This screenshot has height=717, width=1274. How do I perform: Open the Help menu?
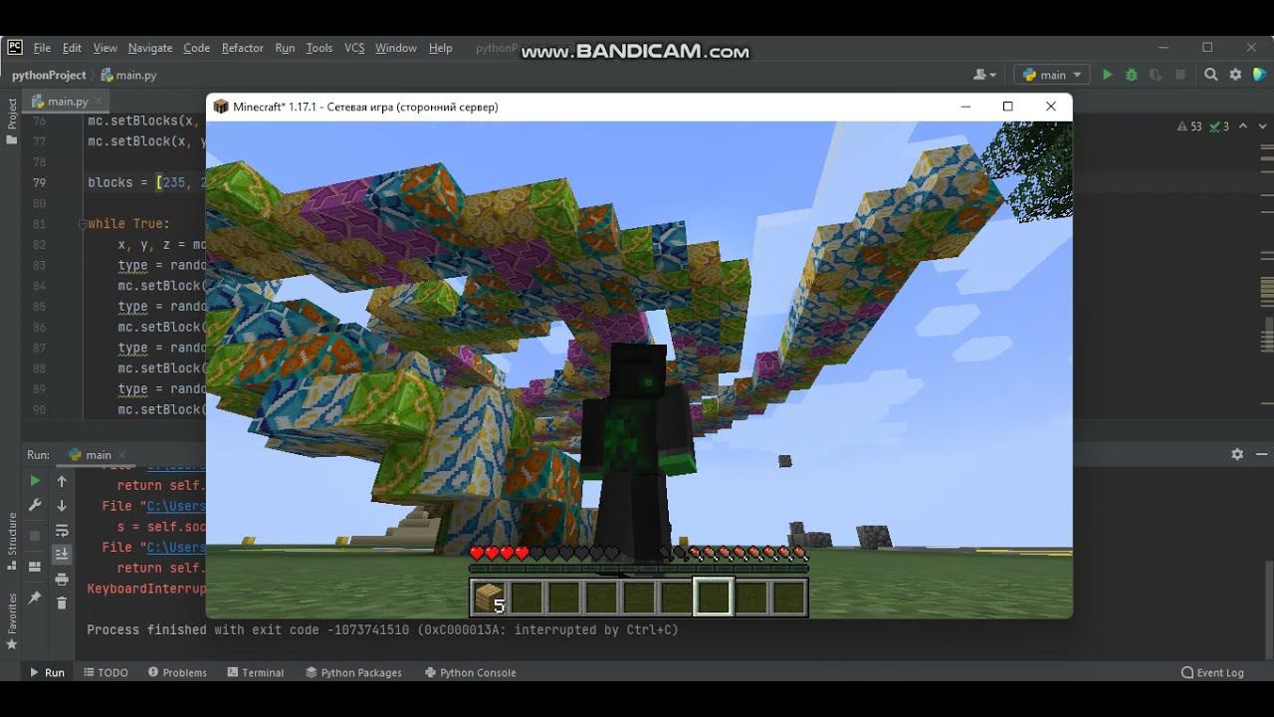440,48
